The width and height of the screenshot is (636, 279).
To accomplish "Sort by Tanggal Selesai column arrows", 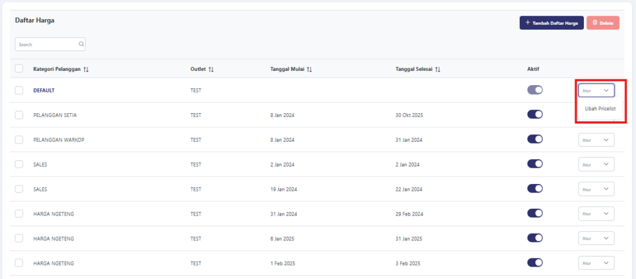I will tap(438, 69).
